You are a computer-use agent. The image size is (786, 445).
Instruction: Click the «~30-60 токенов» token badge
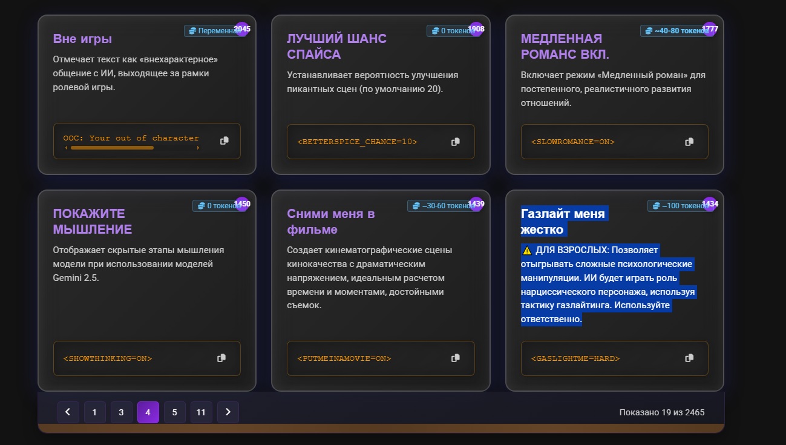click(x=440, y=206)
